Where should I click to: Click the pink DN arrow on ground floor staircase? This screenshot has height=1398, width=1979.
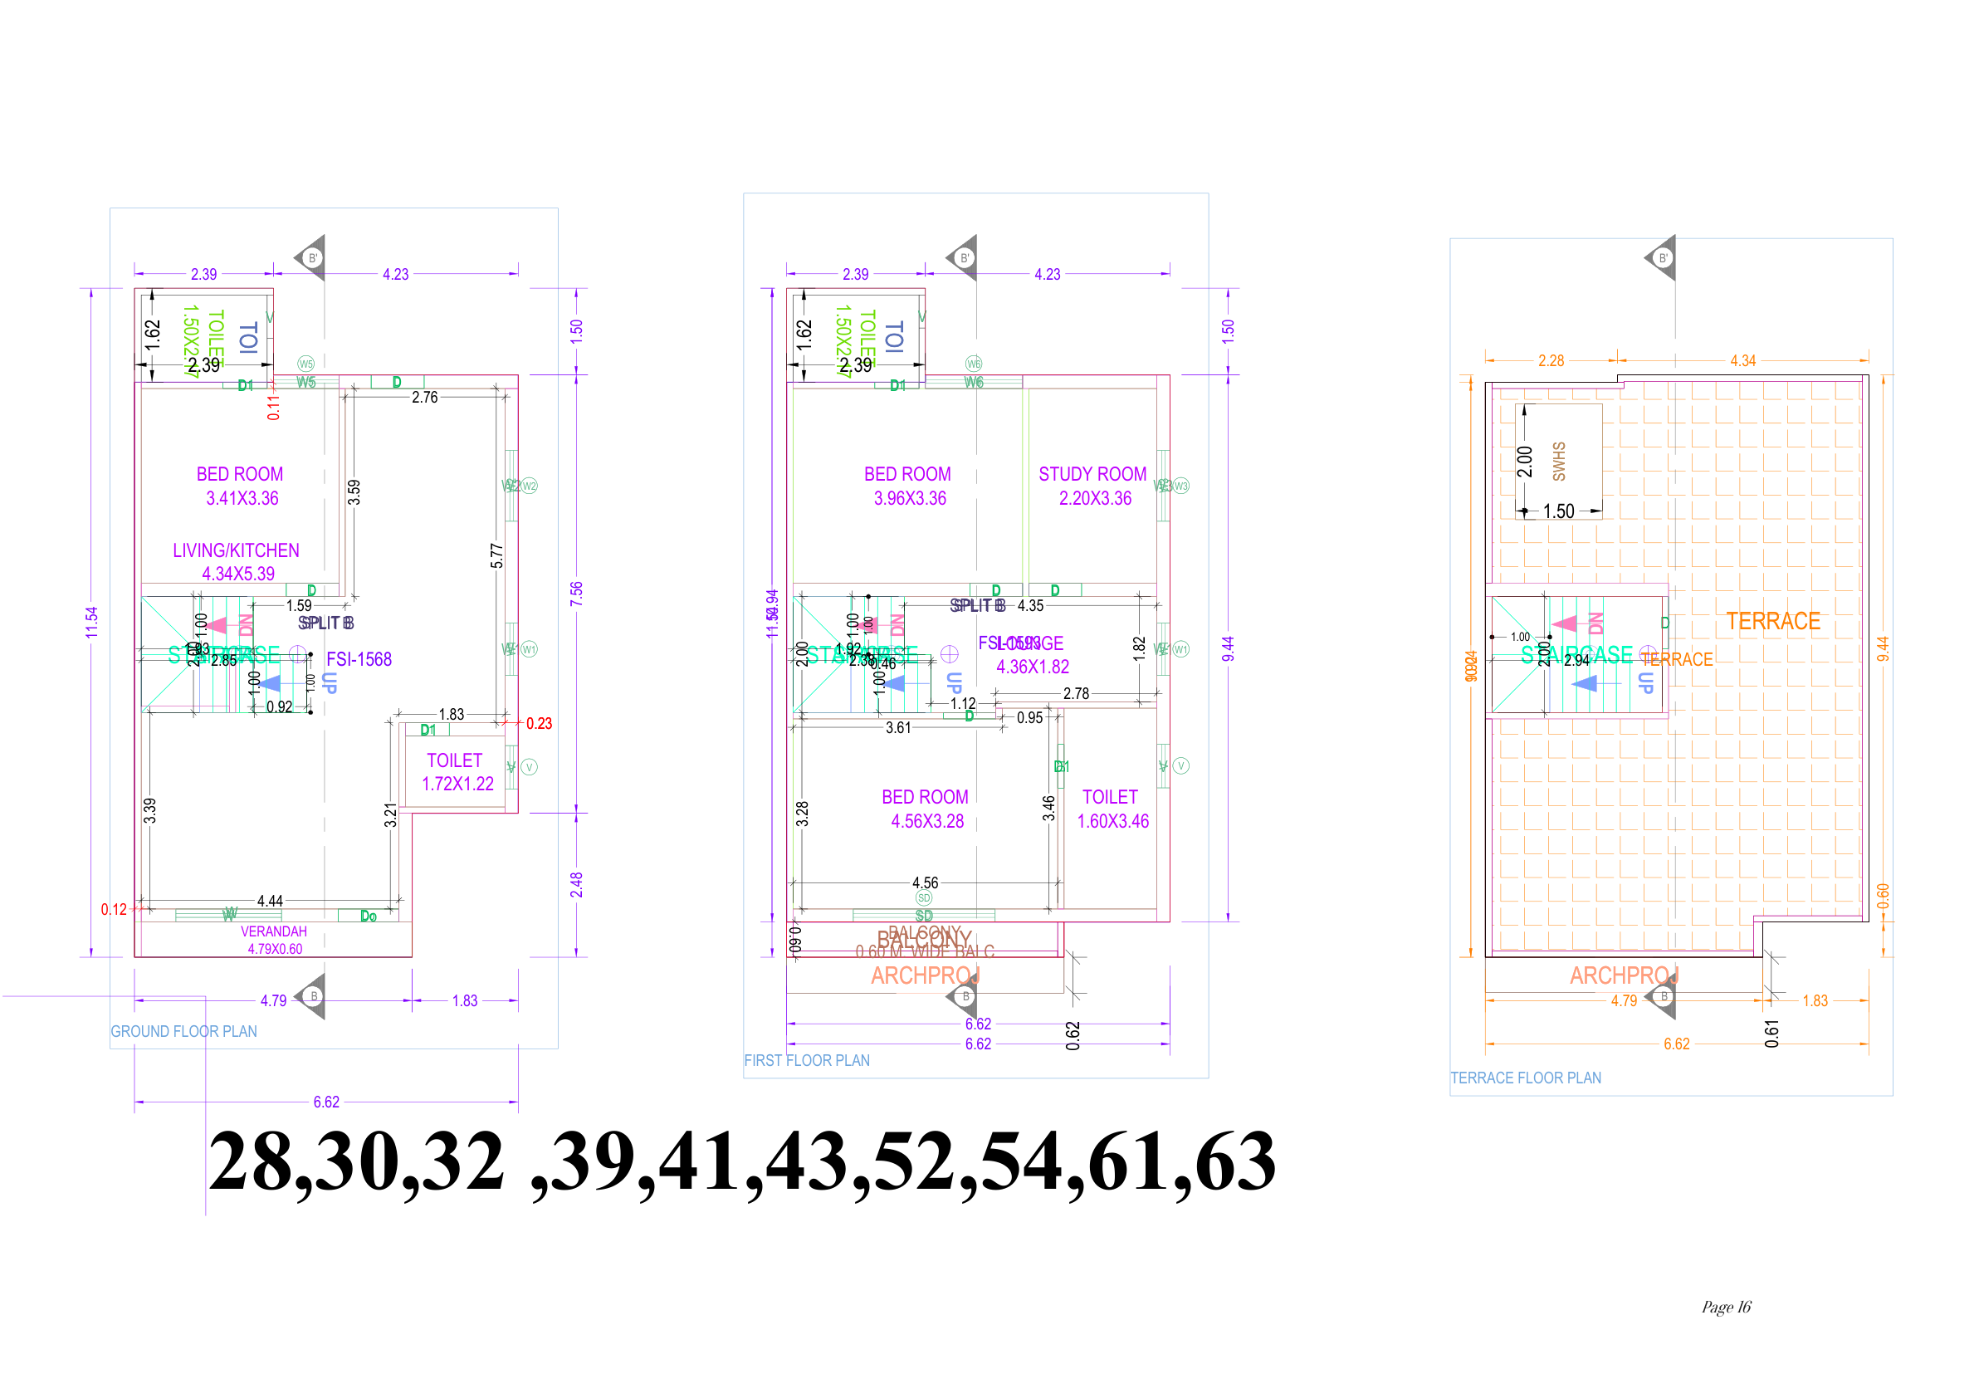tap(217, 625)
